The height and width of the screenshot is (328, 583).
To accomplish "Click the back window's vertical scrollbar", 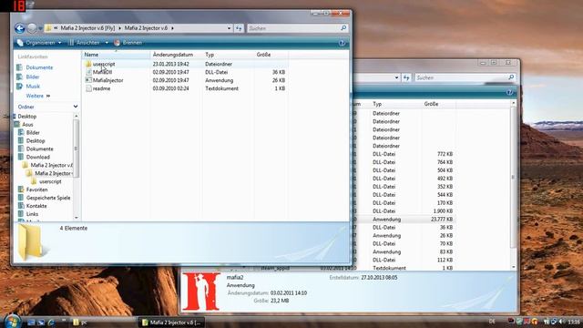I will coord(514,178).
